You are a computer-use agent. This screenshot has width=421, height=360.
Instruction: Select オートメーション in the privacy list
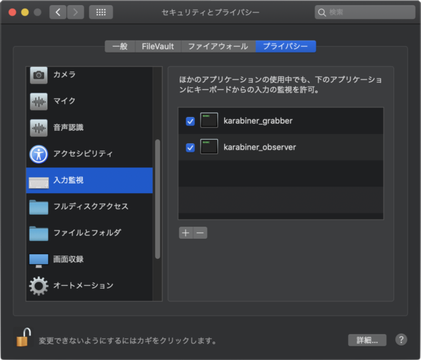(x=89, y=286)
